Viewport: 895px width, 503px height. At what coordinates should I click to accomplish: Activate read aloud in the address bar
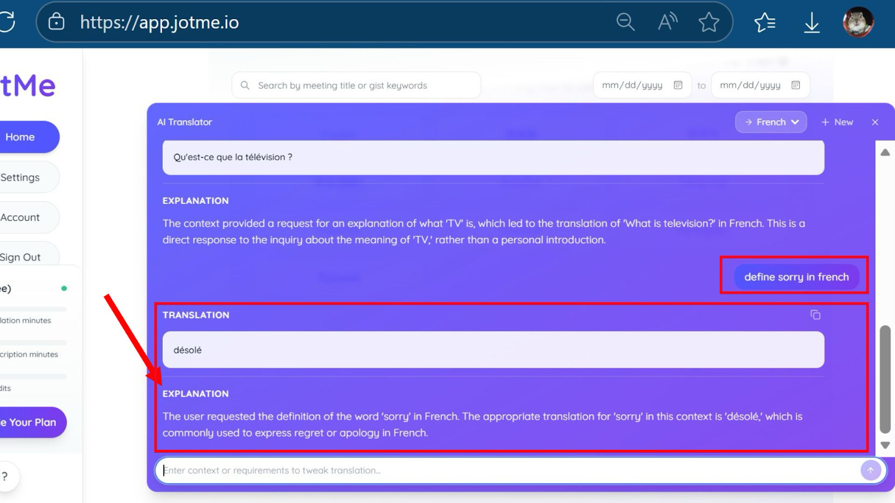[667, 21]
